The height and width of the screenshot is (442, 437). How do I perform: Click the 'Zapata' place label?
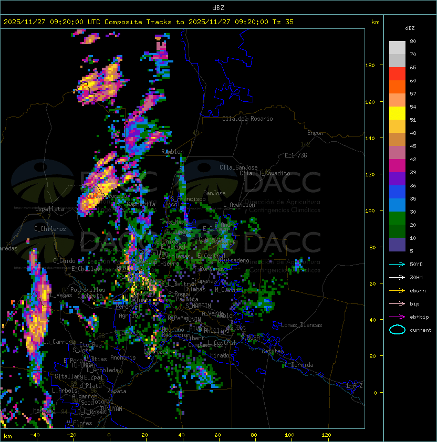117,391
